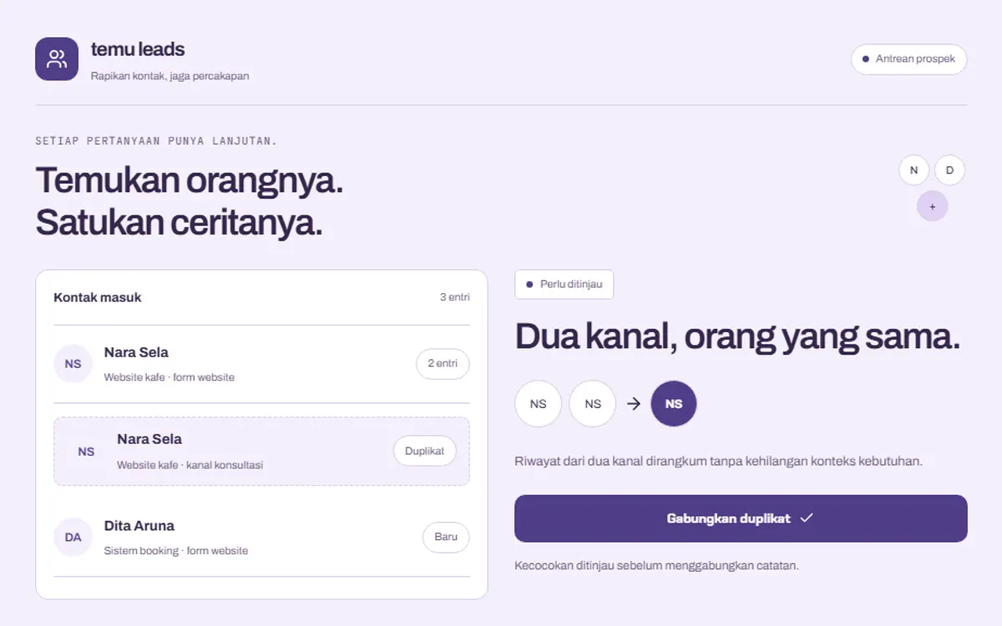Click the "Dua kanal, orang yang sama." heading
Image resolution: width=1002 pixels, height=626 pixels.
[x=737, y=336]
